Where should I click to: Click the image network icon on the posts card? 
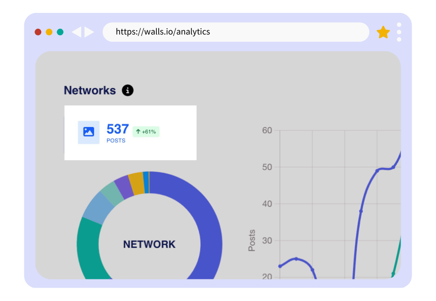pyautogui.click(x=88, y=132)
